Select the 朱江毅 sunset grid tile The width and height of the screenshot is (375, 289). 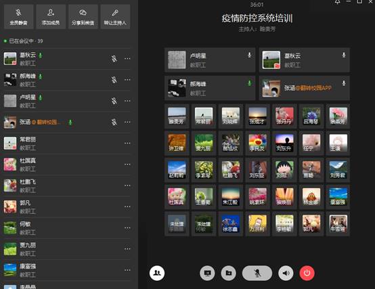click(231, 196)
